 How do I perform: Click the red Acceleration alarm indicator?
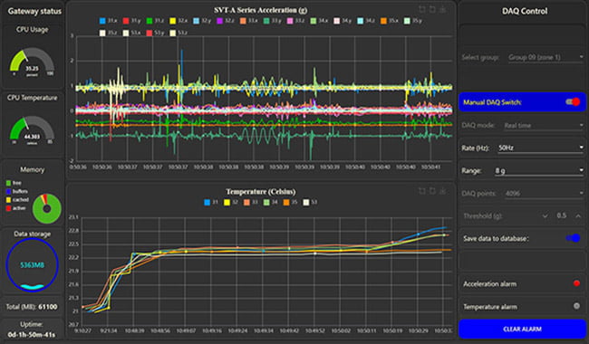(576, 283)
